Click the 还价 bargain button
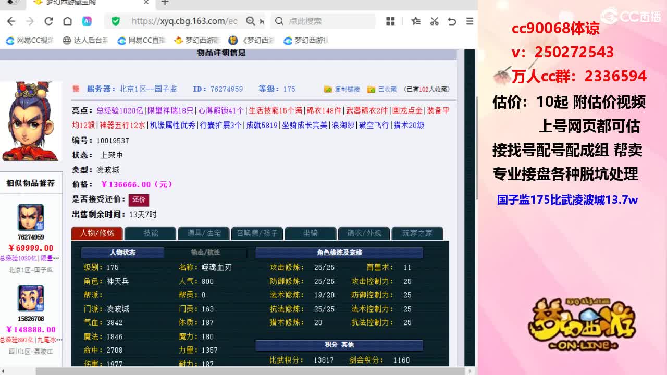Screen dimensions: 667x375 [x=139, y=199]
